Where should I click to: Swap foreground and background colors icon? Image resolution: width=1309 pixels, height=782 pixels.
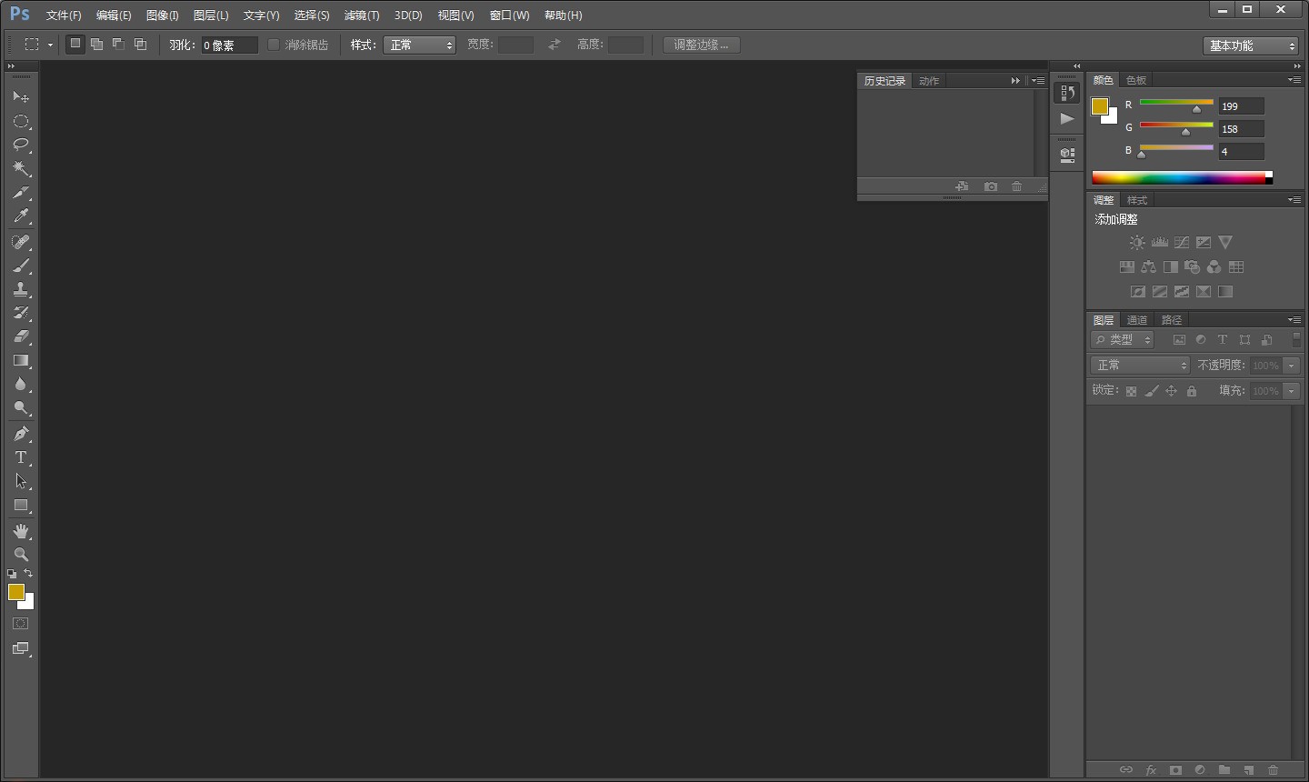tap(28, 574)
